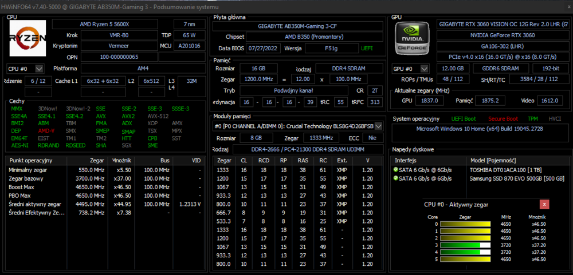
Task: Click the red Secure Boot label
Action: (x=503, y=119)
